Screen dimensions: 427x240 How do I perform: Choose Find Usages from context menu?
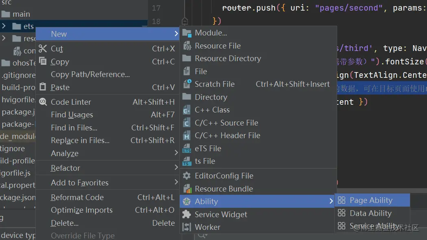[x=108, y=115]
